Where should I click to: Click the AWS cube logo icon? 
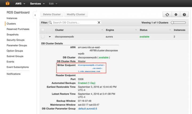pos(7,3)
